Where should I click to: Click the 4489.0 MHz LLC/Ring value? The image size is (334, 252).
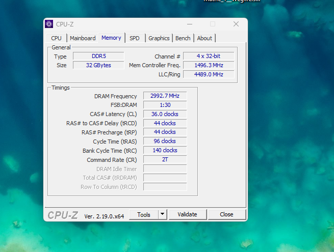[209, 74]
